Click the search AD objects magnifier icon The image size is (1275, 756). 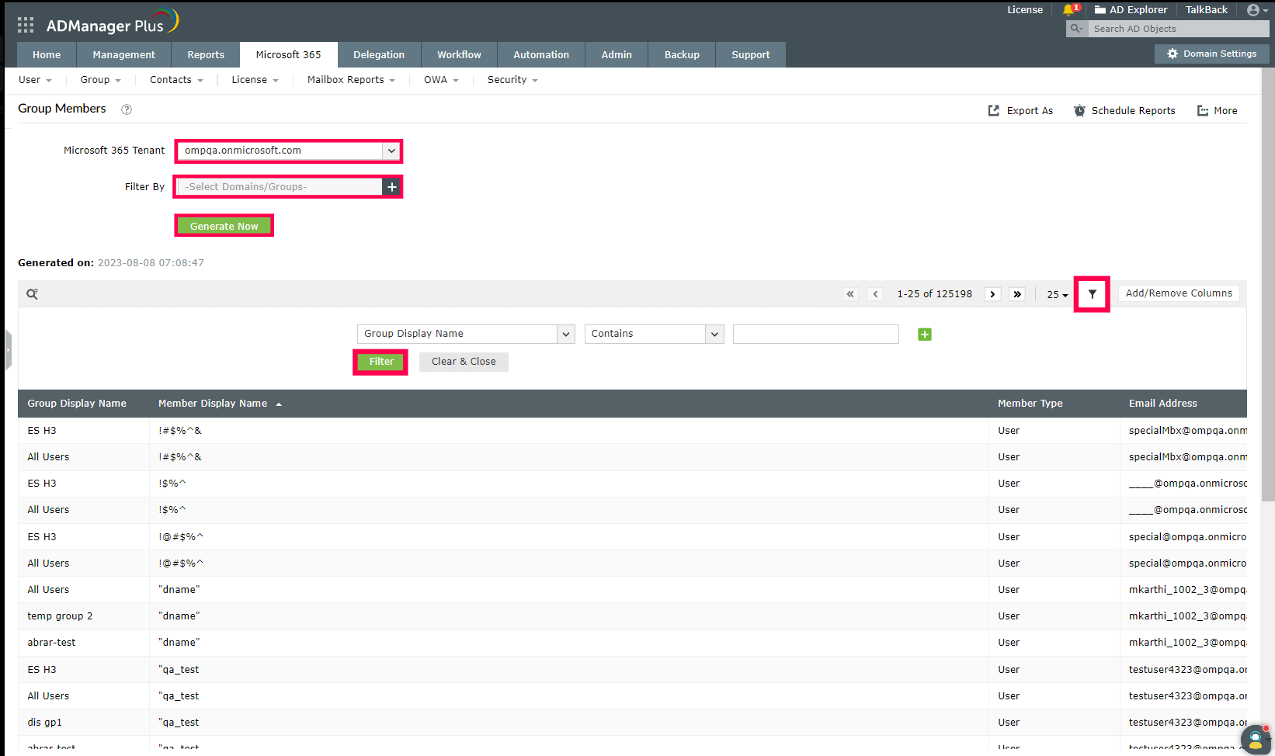pos(1076,29)
